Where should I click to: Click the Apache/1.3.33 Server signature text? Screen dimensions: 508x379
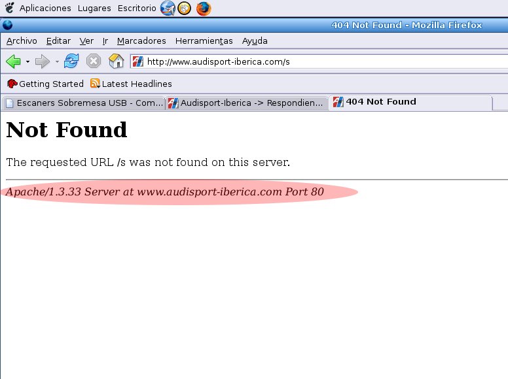165,191
